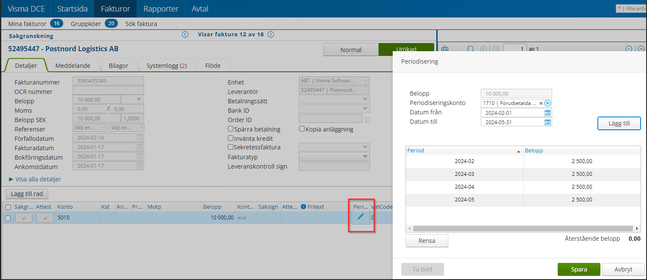
Task: Click the briefcase icon in preview toolbar
Action: (444, 48)
